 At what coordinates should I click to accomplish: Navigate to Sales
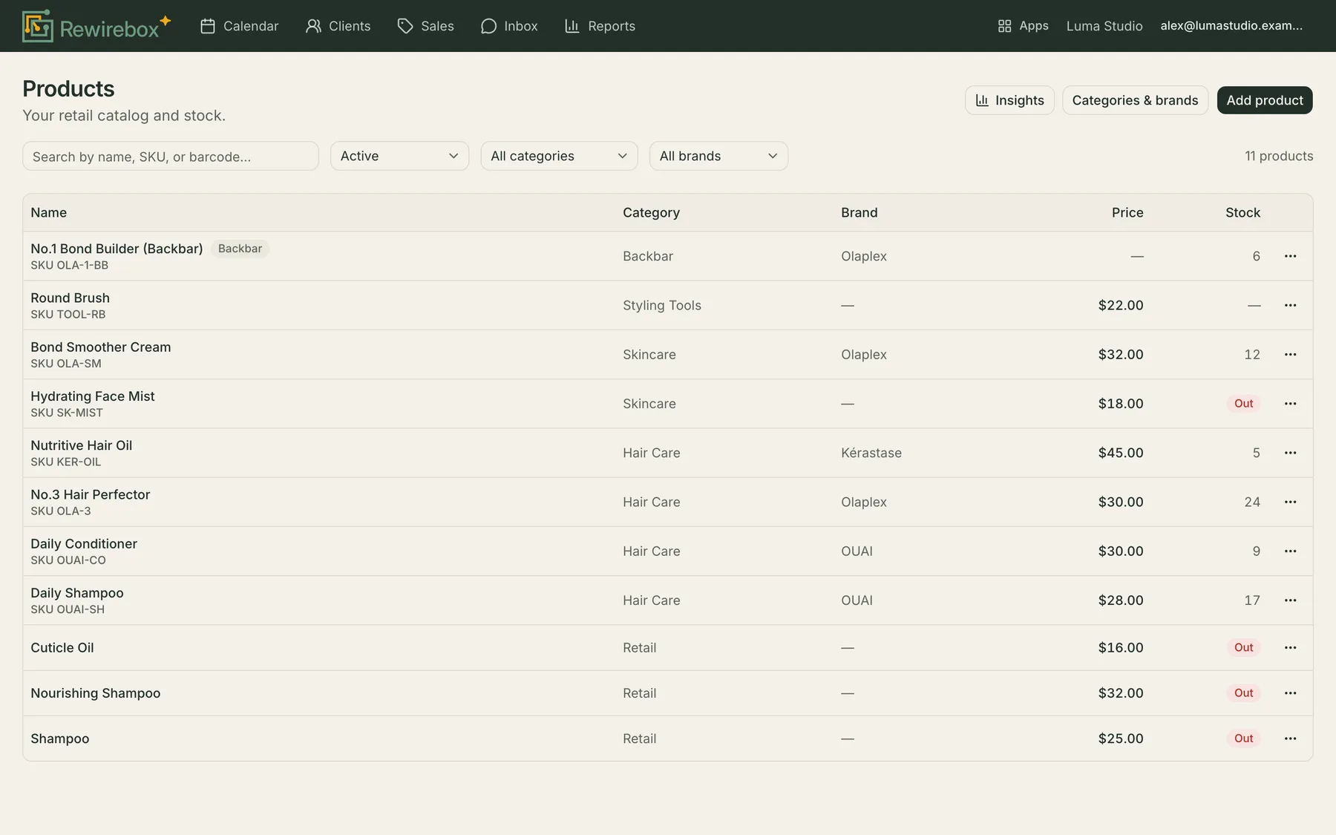coord(426,26)
